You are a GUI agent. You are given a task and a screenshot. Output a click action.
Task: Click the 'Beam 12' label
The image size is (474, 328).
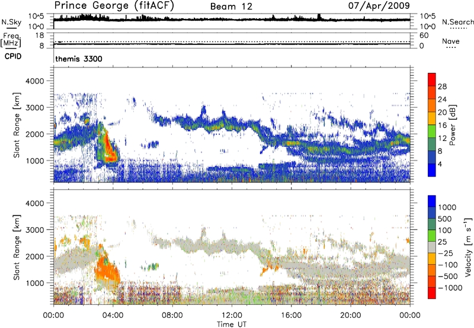(231, 7)
